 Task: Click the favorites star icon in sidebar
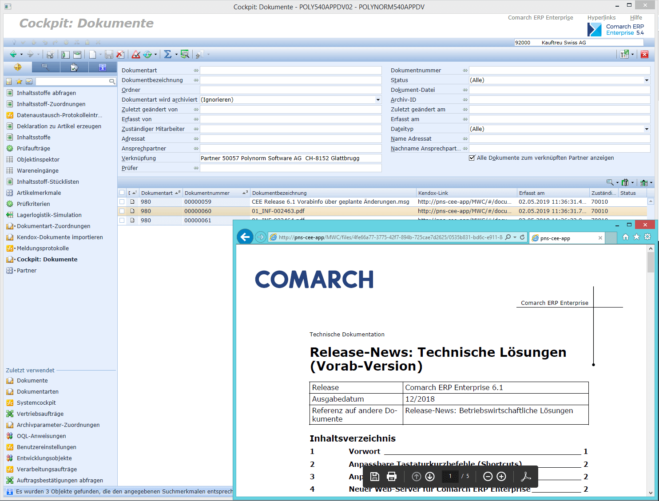tap(19, 82)
